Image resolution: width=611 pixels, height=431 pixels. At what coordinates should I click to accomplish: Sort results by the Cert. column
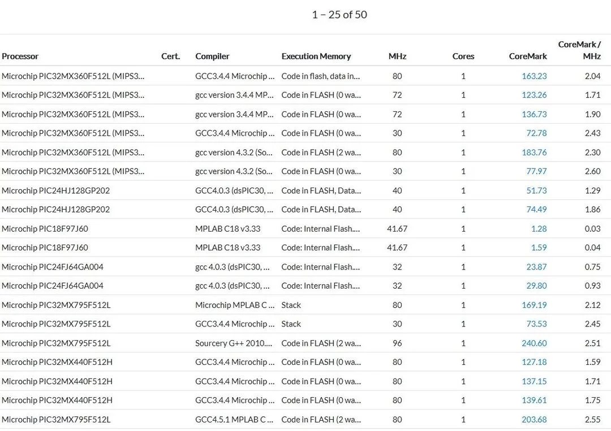click(170, 56)
